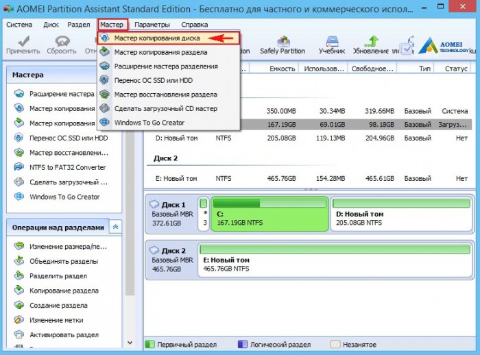
Task: Open the Параметры menu
Action: tap(152, 24)
